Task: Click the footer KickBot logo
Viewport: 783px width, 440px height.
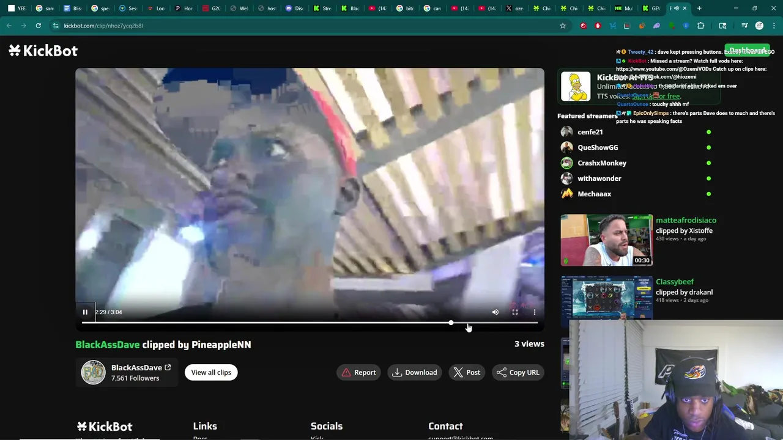Action: point(105,427)
